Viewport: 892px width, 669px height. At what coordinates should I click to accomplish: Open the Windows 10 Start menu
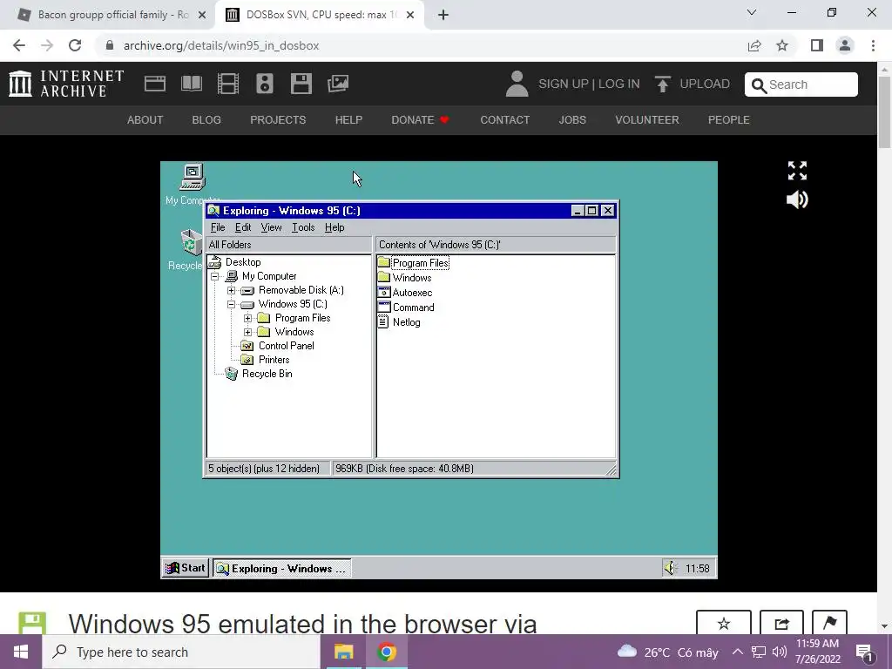tap(21, 652)
